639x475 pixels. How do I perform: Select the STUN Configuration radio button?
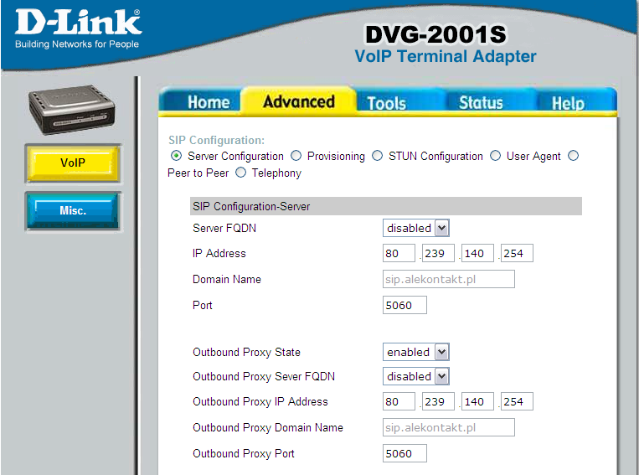pyautogui.click(x=378, y=156)
